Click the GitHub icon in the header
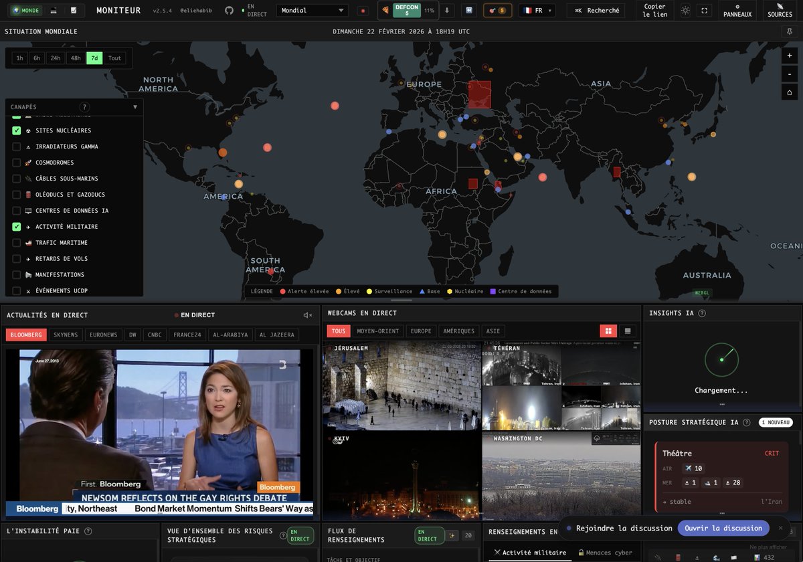The width and height of the screenshot is (803, 562). [x=229, y=9]
